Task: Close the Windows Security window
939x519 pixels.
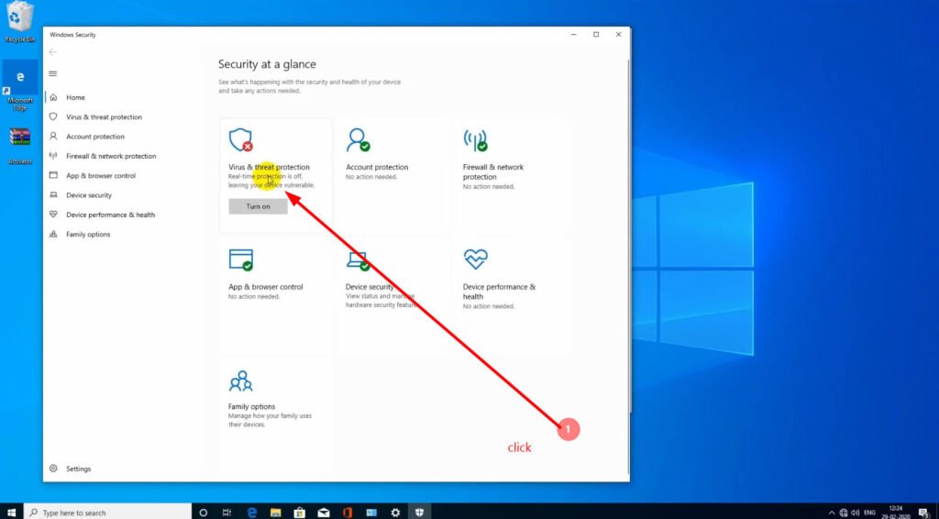Action: click(619, 35)
